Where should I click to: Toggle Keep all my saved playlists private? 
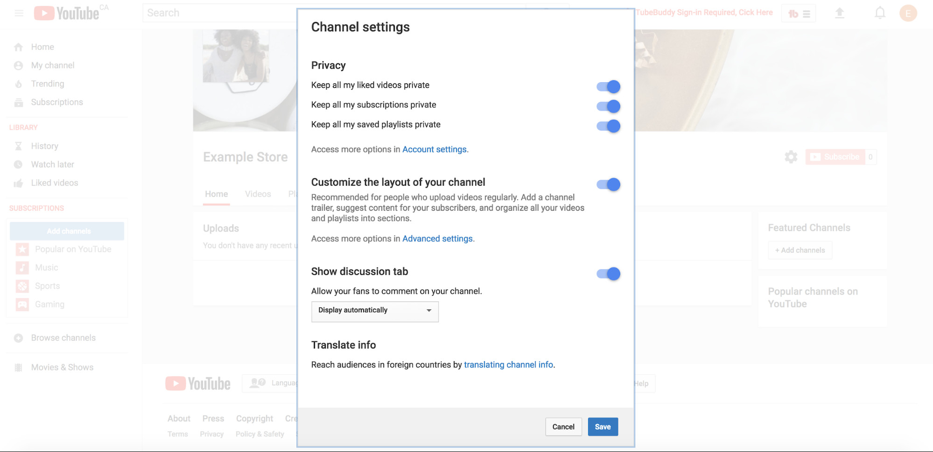pos(608,126)
